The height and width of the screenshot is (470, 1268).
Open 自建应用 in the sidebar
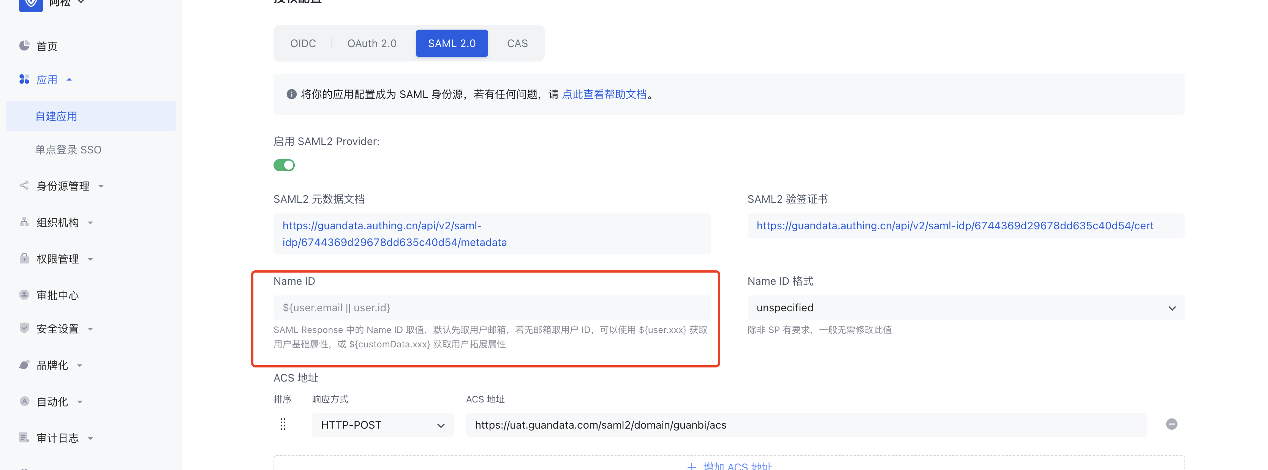(91, 116)
